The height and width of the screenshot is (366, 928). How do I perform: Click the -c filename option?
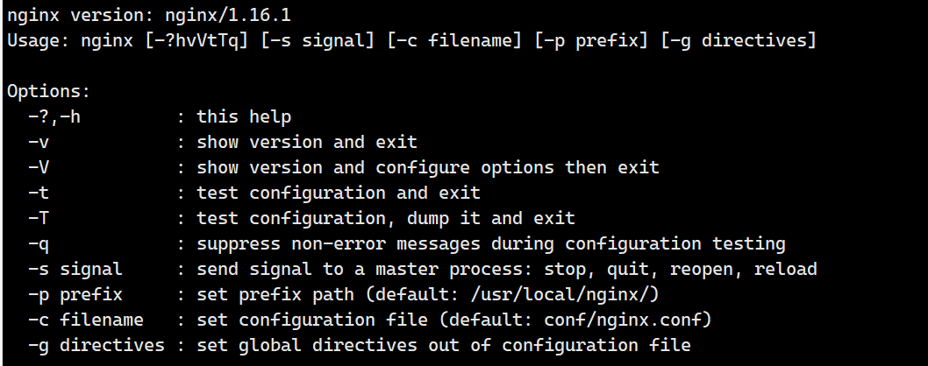86,320
